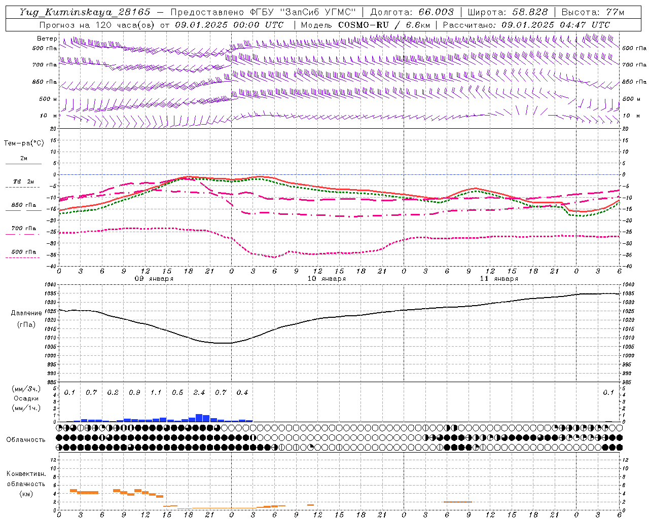This screenshot has height=519, width=649.
Task: Click the solid line swatch under 2м legend
Action: (x=23, y=164)
